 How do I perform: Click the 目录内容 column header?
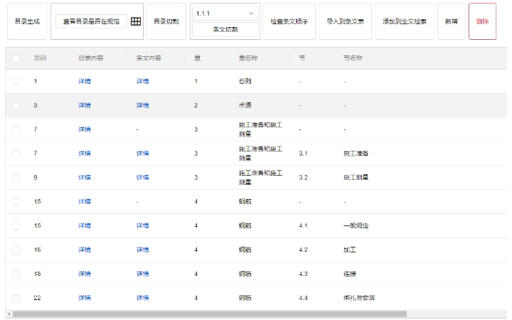91,58
